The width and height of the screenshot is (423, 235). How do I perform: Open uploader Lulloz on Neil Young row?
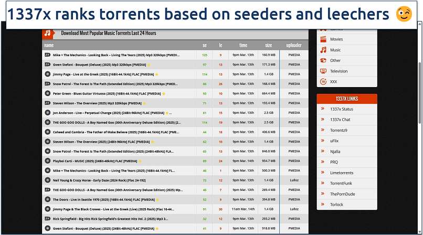[x=294, y=180]
